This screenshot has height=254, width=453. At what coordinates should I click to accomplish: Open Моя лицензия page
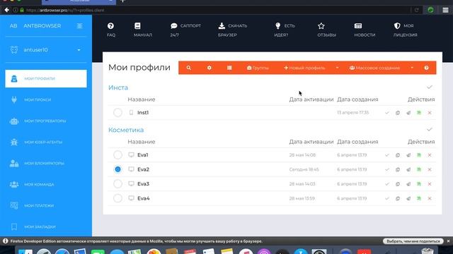click(406, 30)
